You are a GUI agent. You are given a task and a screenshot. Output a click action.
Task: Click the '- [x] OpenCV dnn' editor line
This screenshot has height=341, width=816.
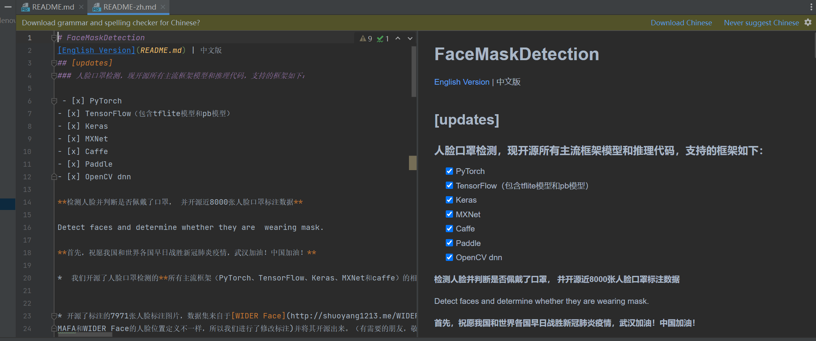point(94,177)
